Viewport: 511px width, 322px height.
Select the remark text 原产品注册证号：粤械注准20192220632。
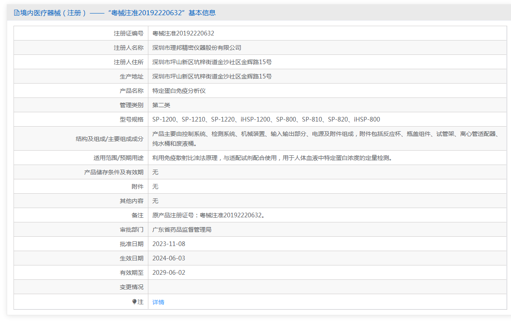click(x=209, y=215)
